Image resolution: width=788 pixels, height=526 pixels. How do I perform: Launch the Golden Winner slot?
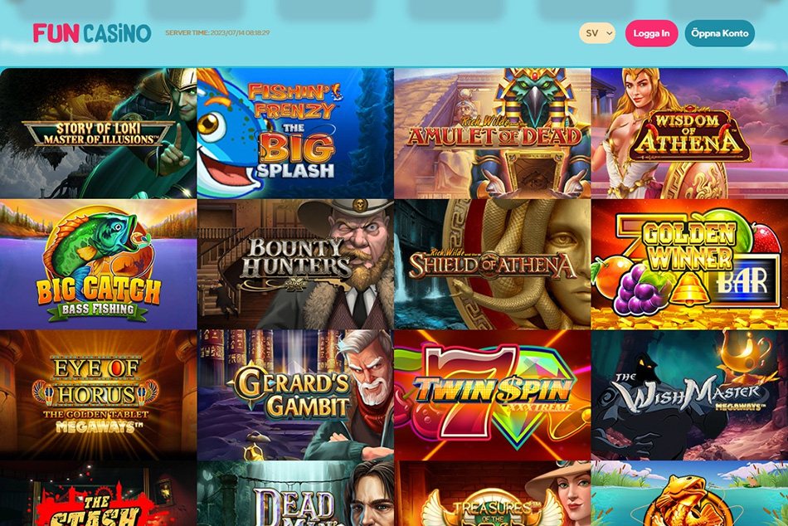689,264
